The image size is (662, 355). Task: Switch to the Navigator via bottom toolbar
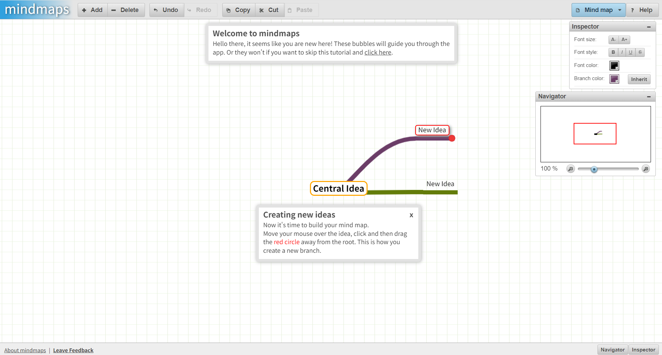[612, 349]
